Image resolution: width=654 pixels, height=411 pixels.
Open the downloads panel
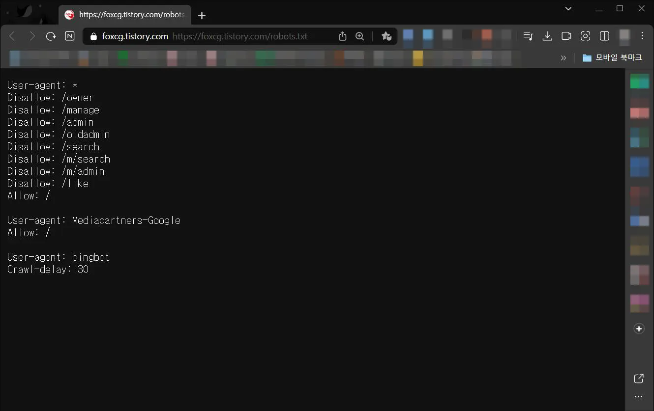547,36
